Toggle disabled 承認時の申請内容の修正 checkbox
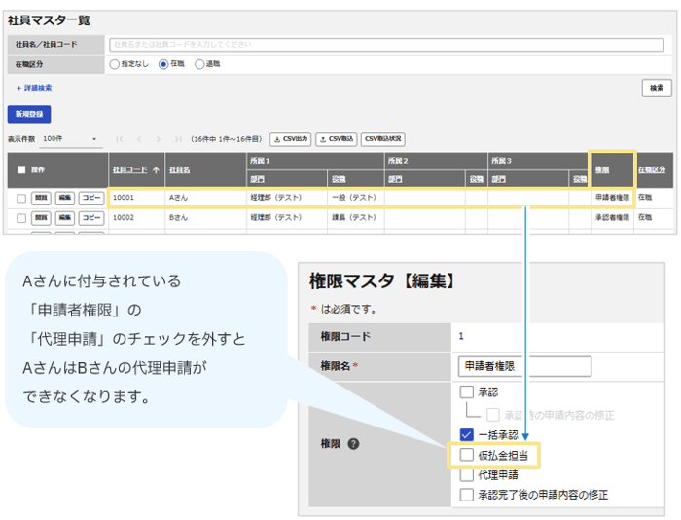This screenshot has height=520, width=681. click(493, 415)
